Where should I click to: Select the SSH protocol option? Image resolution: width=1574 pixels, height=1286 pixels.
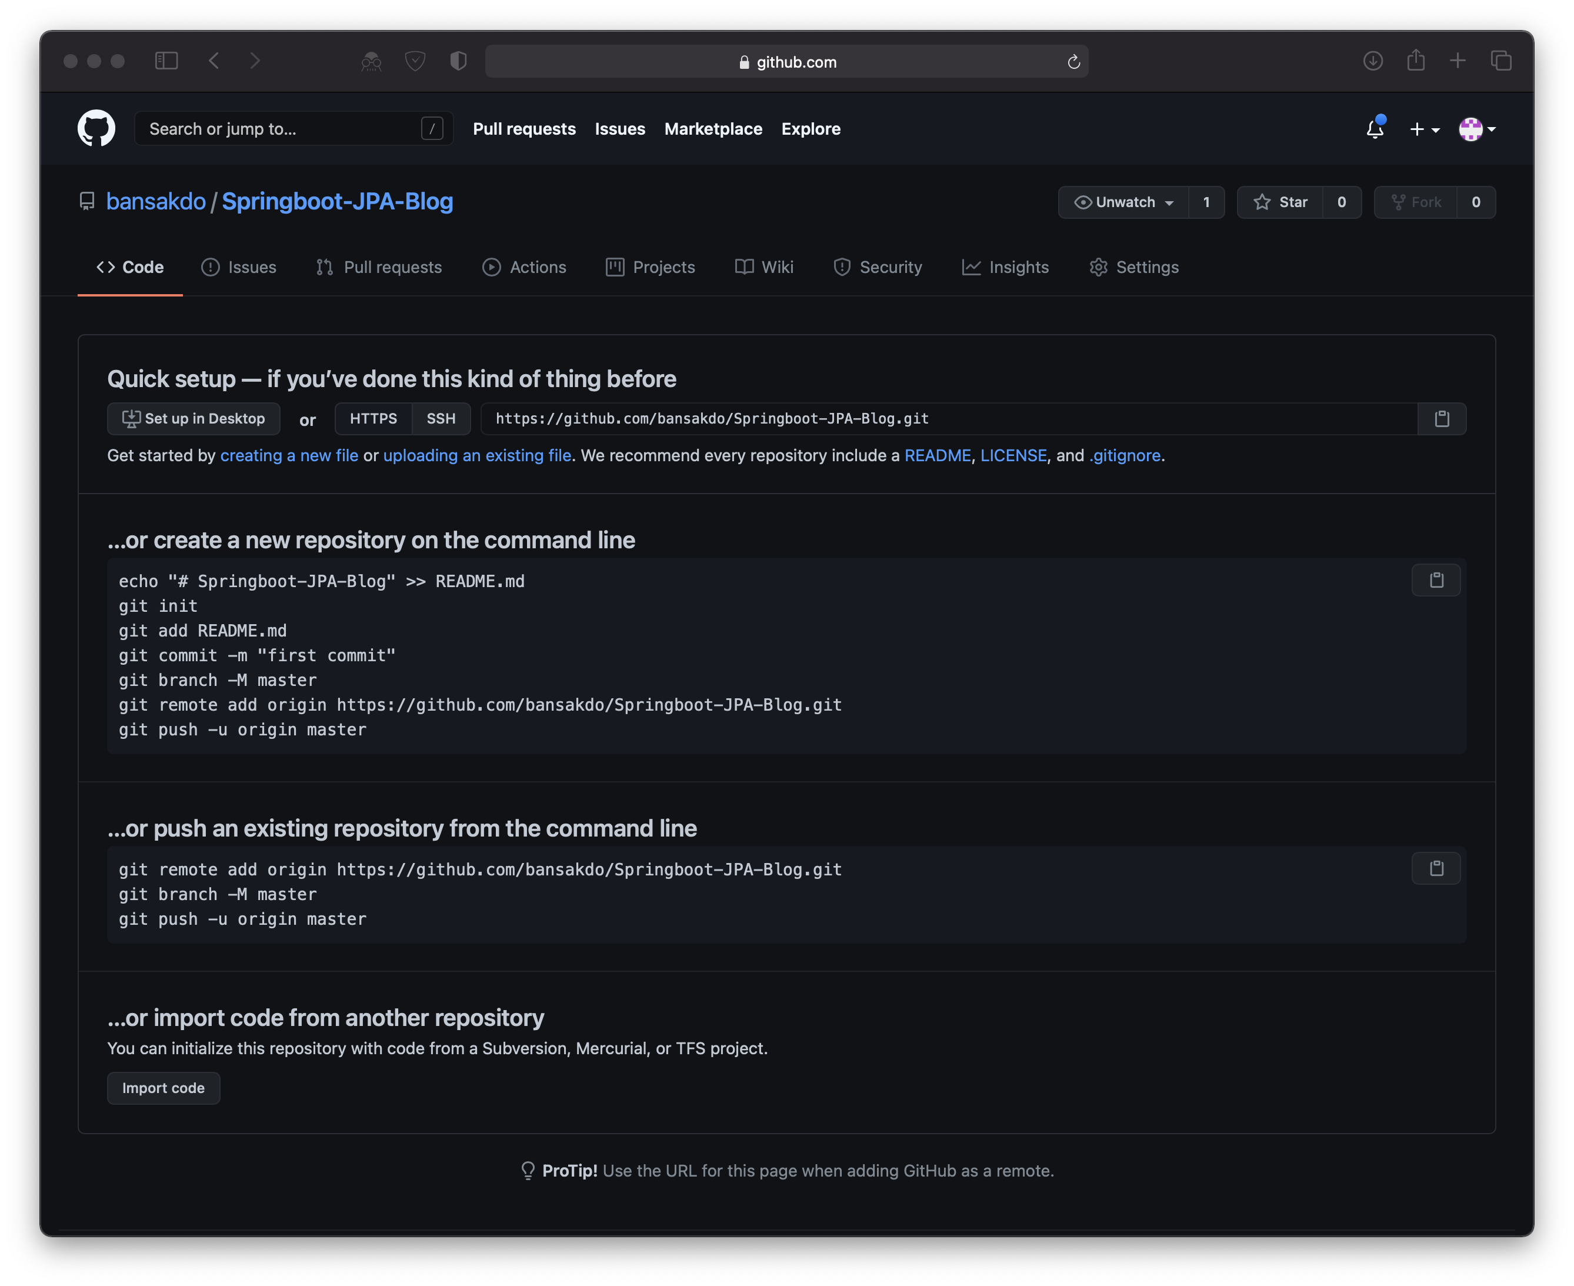pyautogui.click(x=441, y=418)
